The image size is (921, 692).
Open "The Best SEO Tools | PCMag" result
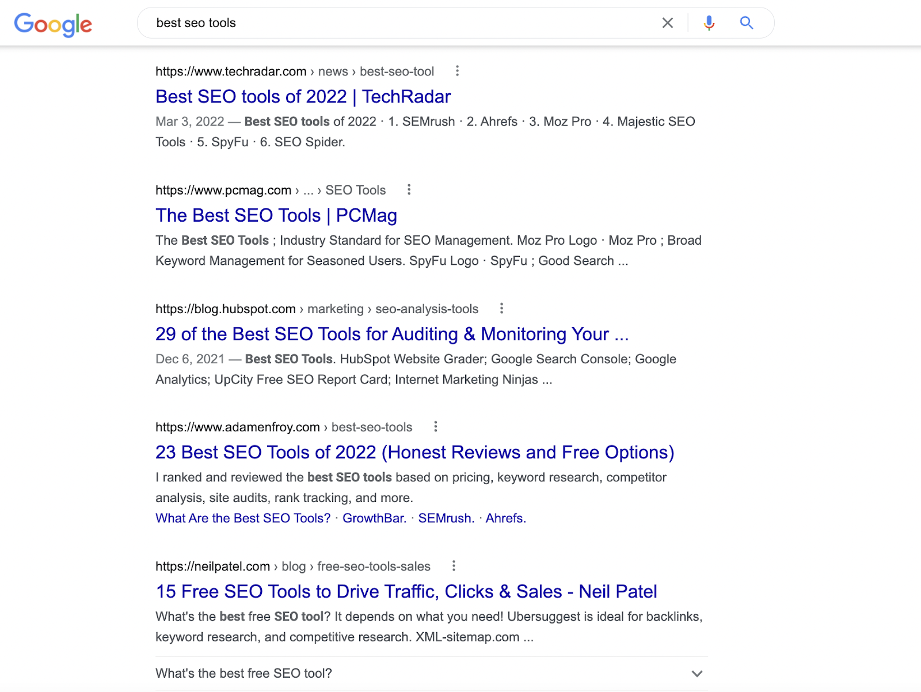coord(276,215)
